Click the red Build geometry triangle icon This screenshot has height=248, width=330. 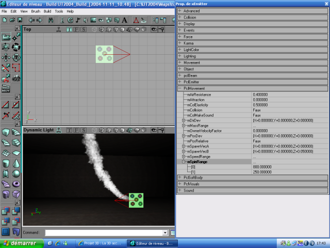[x=135, y=20]
